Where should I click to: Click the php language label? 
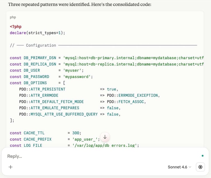click(13, 17)
